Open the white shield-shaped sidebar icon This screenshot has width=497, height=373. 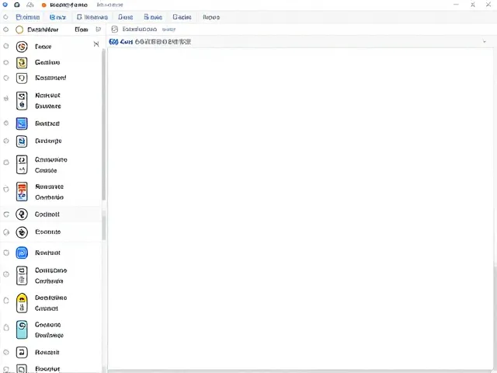tap(22, 78)
